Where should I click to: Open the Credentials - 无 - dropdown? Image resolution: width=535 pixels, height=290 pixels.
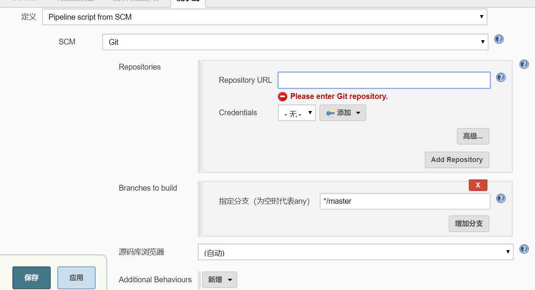pyautogui.click(x=297, y=113)
